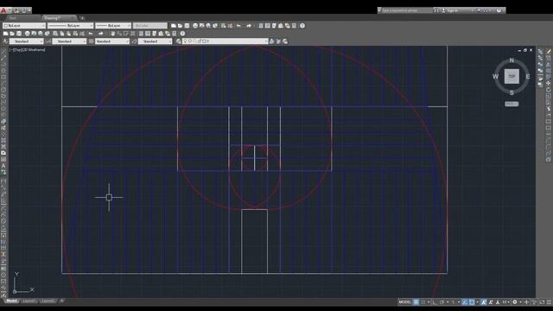Toggle Object Snap Tracking in the status bar
Viewport: 553px width, 311px height.
click(464, 302)
